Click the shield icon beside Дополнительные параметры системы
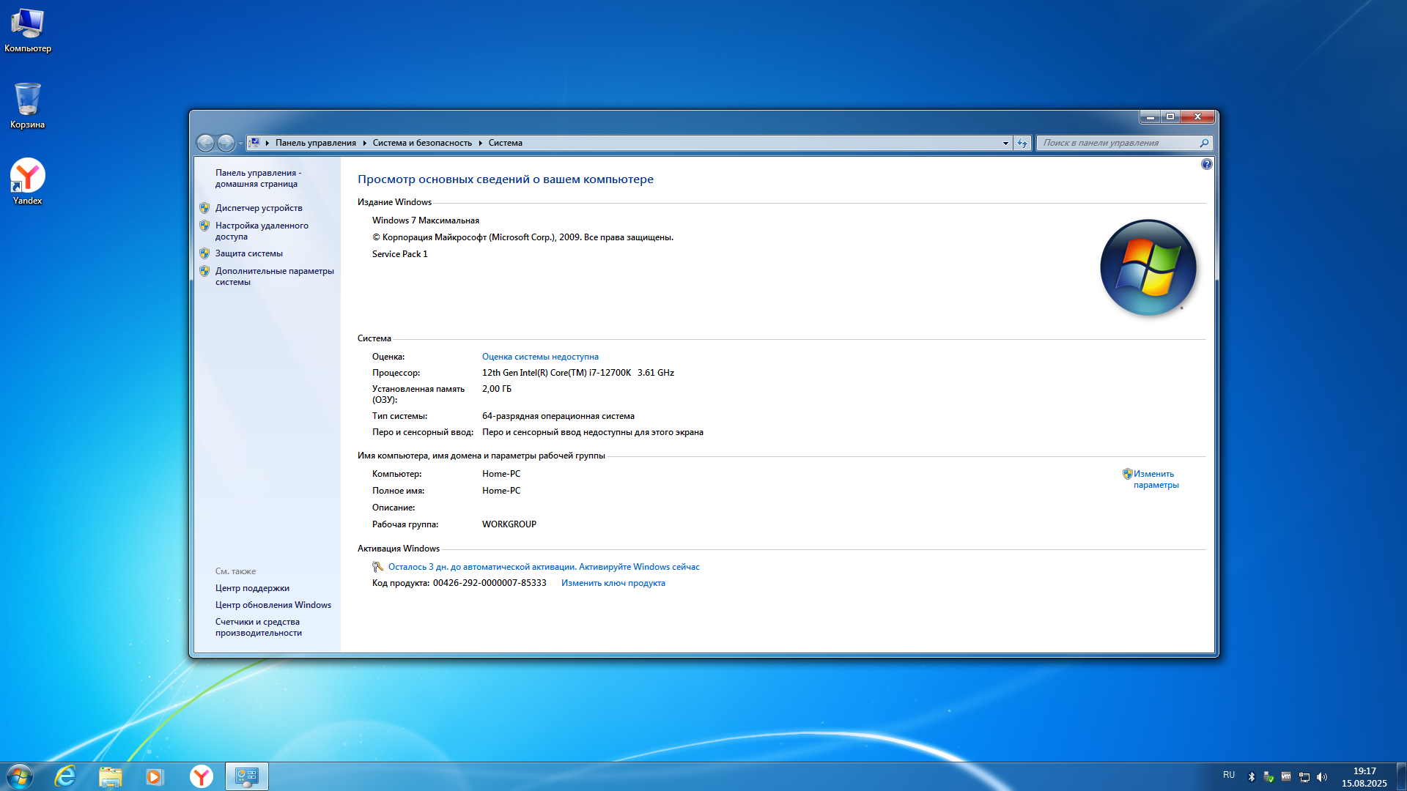This screenshot has width=1407, height=791. coord(204,271)
